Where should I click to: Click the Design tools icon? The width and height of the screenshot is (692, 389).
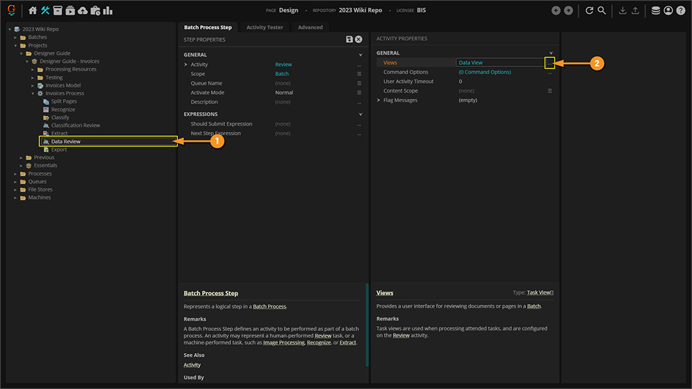pos(46,10)
